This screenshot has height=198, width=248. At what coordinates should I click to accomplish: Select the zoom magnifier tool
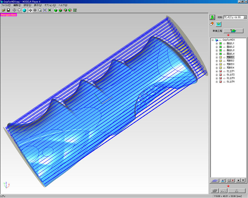tap(40, 10)
